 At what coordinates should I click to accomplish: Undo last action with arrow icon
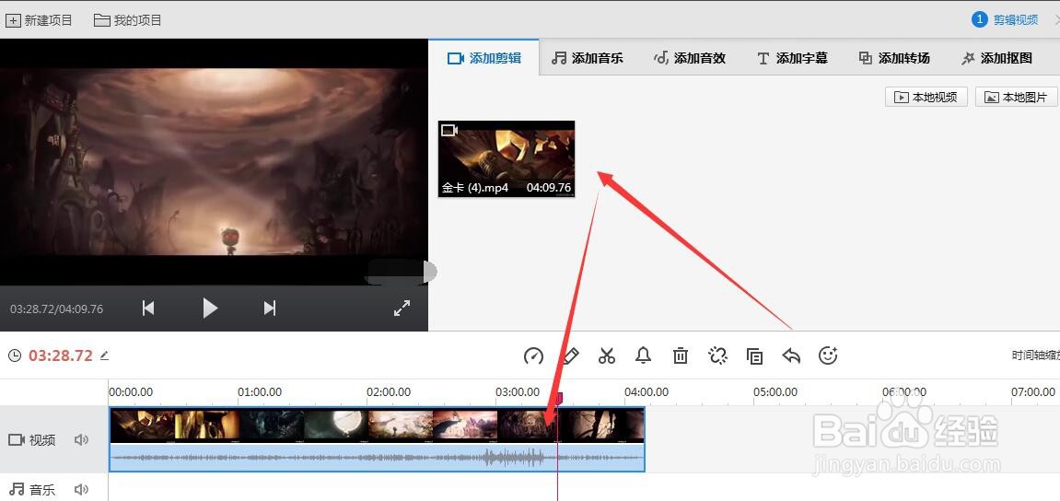791,355
